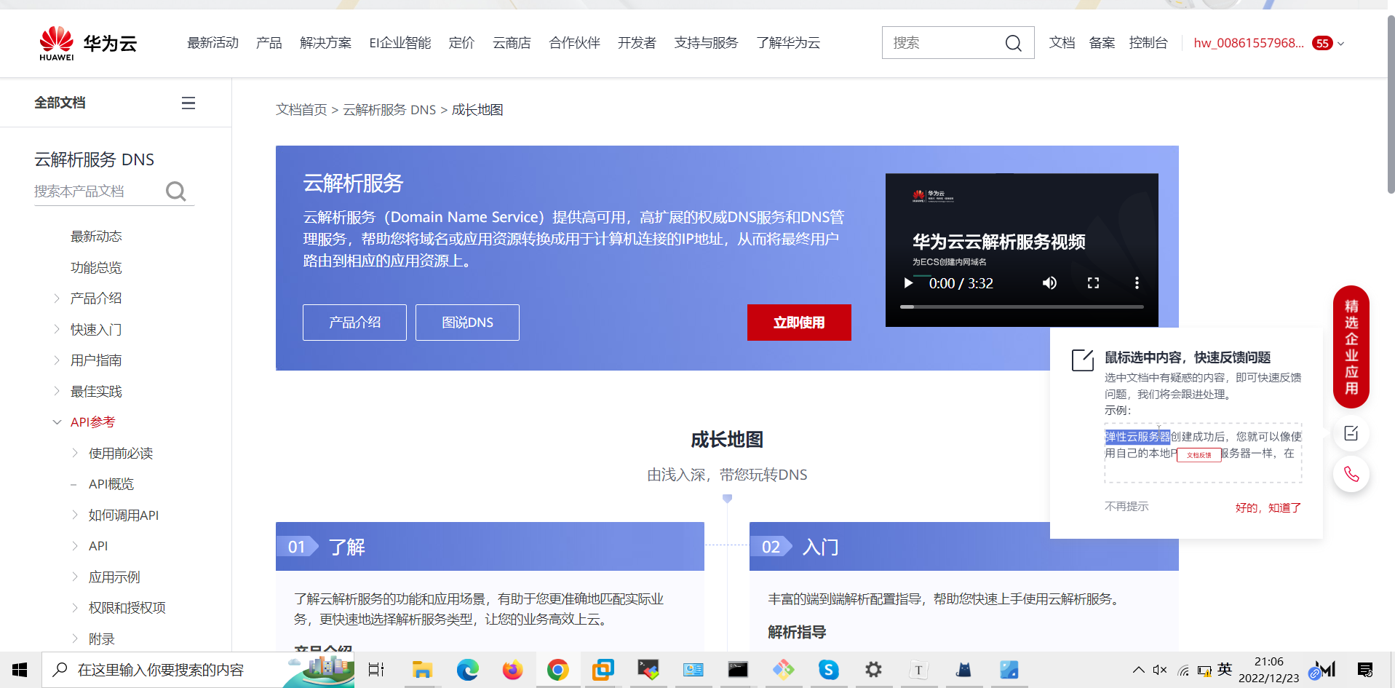Screen dimensions: 1395x688
Task: Open the floating feedback edit icon
Action: (x=1351, y=434)
